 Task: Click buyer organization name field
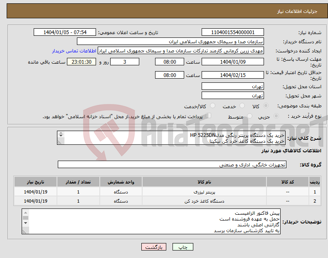(170, 42)
